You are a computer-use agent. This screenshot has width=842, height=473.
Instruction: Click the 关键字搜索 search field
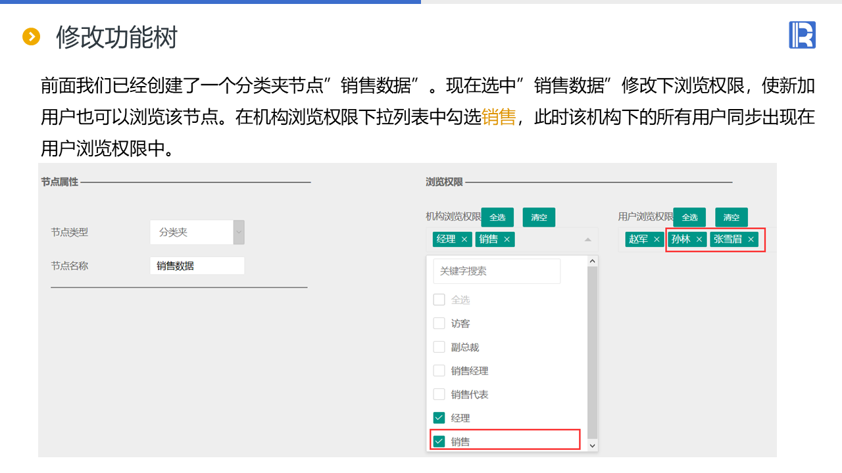coord(497,271)
